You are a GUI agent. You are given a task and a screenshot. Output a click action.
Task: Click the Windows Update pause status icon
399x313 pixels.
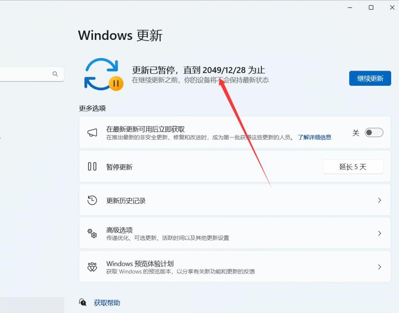coord(103,74)
